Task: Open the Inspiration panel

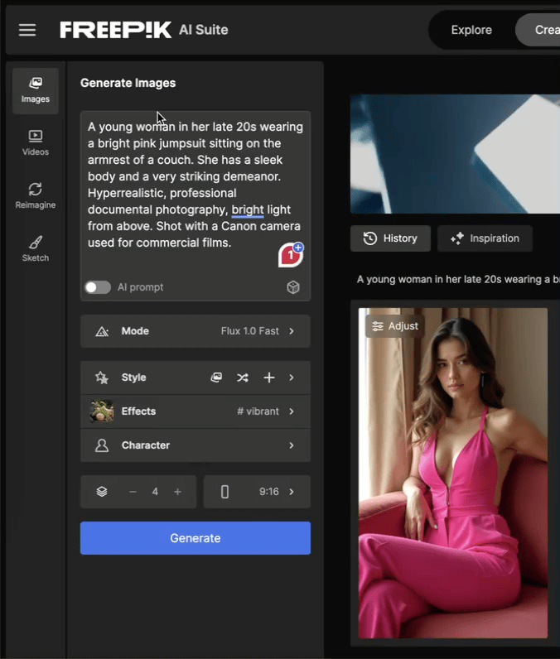Action: 485,238
